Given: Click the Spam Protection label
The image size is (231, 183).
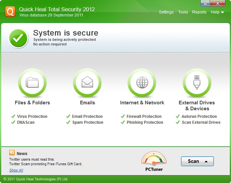Looking at the screenshot, I should pos(88,122).
